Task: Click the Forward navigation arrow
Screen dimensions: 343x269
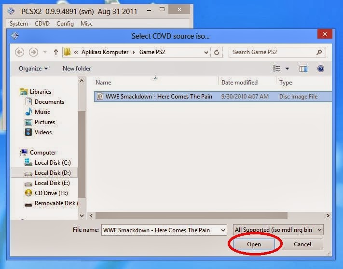Action: coord(33,52)
